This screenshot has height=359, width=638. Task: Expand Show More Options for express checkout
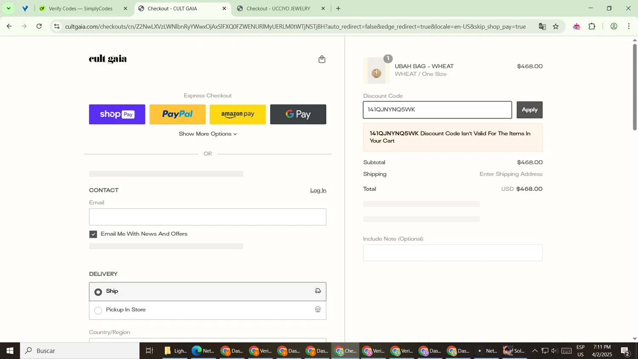pyautogui.click(x=208, y=134)
